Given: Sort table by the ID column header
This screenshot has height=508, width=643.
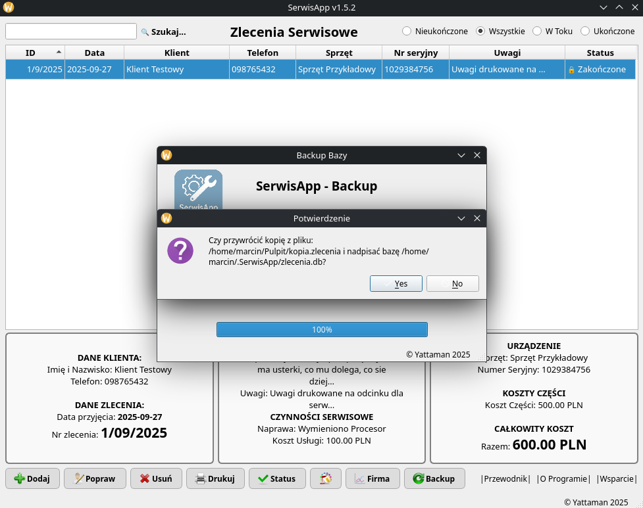Looking at the screenshot, I should 31,53.
